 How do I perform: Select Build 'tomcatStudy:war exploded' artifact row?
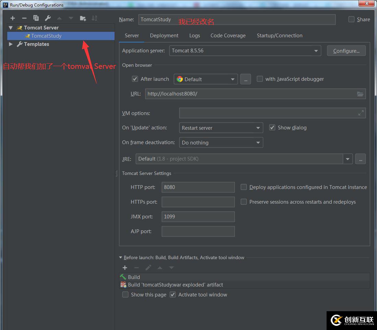point(244,284)
